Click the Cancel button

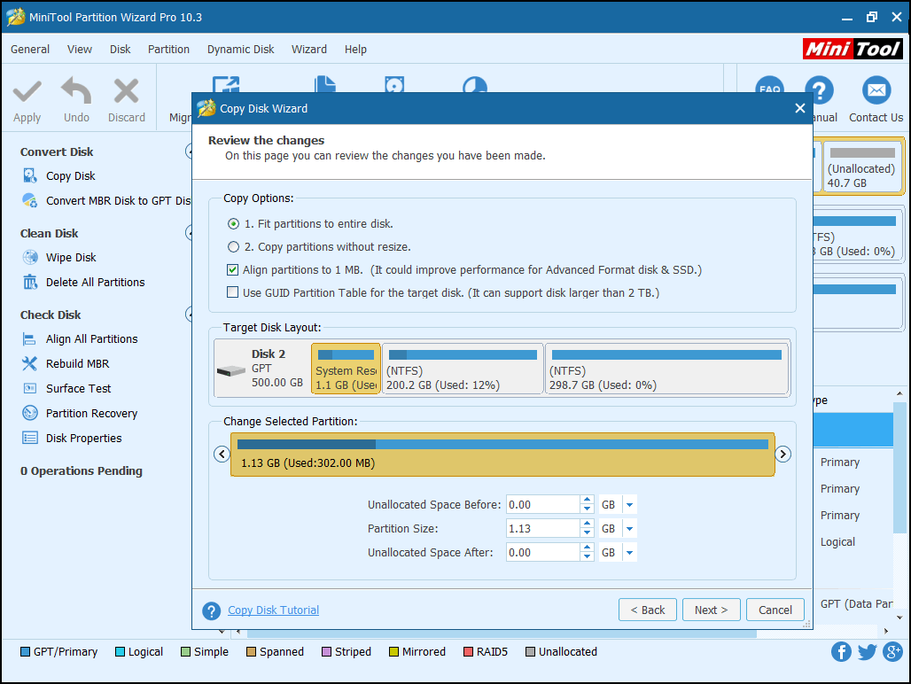click(x=775, y=610)
